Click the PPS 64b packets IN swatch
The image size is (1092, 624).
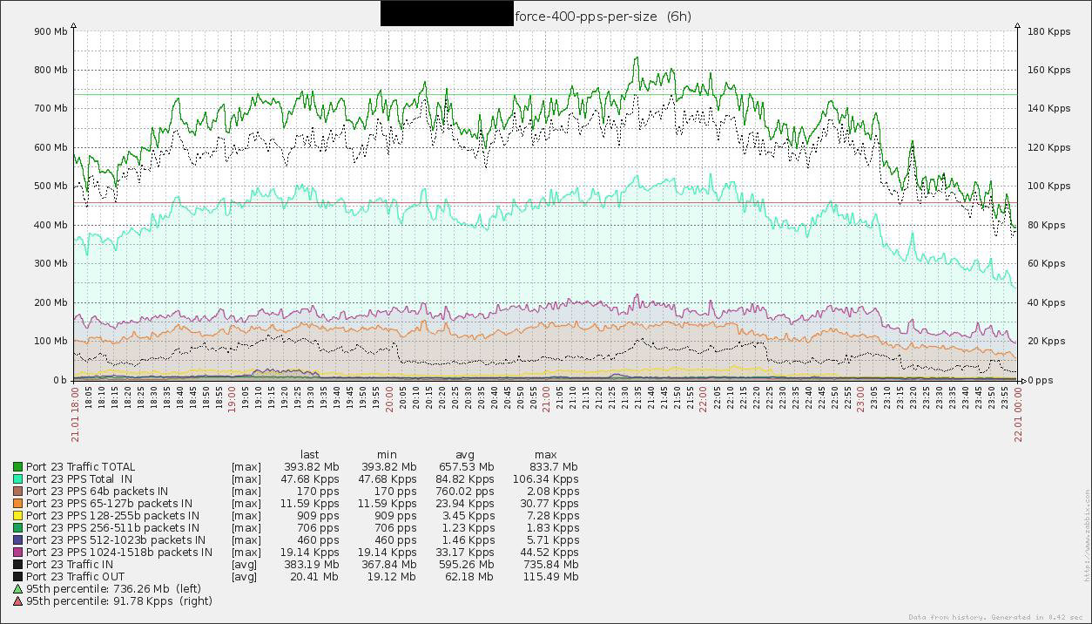(17, 492)
